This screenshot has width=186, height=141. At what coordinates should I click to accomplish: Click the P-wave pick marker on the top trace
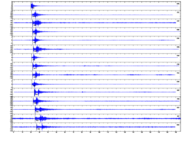click(31, 6)
